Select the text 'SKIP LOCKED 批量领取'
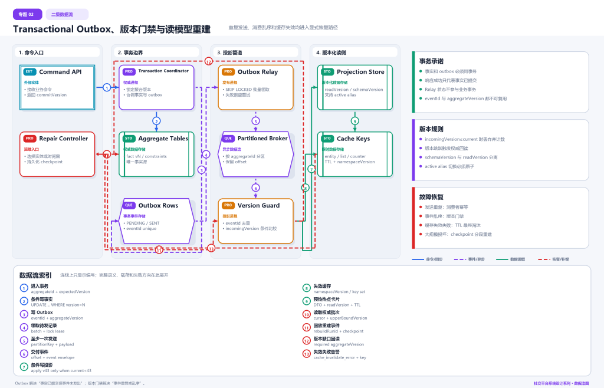Screen dimensions: 604x388 (x=247, y=89)
